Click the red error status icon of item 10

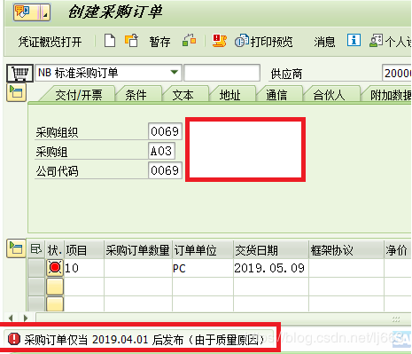(x=55, y=268)
